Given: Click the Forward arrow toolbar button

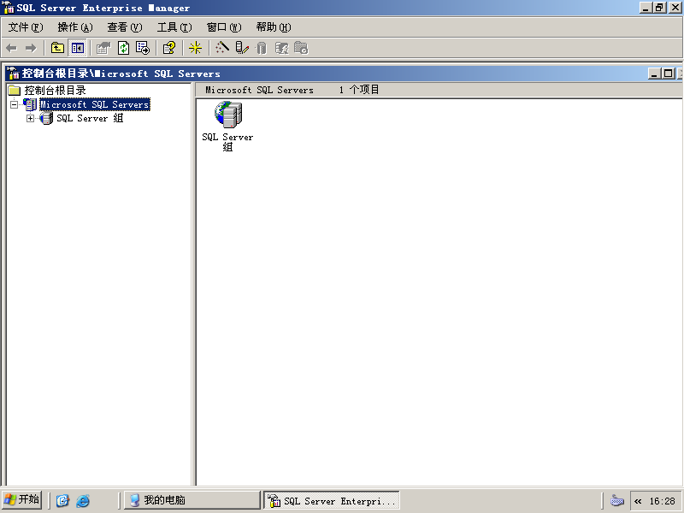Looking at the screenshot, I should 31,48.
